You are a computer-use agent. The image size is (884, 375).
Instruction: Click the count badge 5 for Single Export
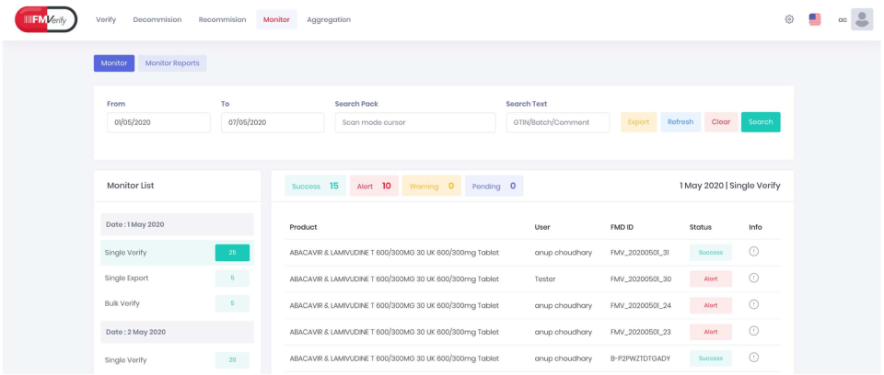coord(232,278)
